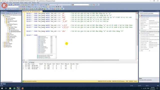Select the Service Broker folder
Screen dimensions: 160x90
[12, 38]
